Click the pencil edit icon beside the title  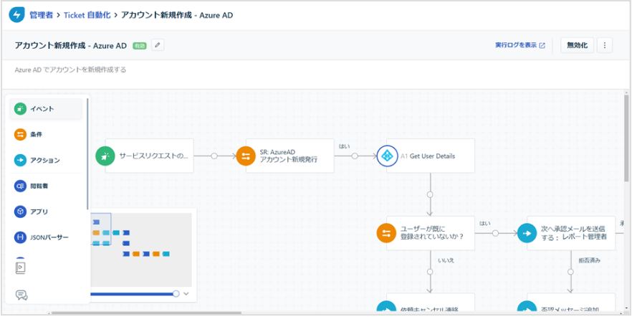(158, 45)
